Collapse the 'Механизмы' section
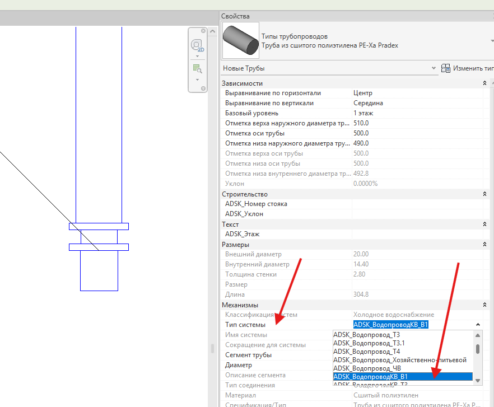 click(484, 305)
